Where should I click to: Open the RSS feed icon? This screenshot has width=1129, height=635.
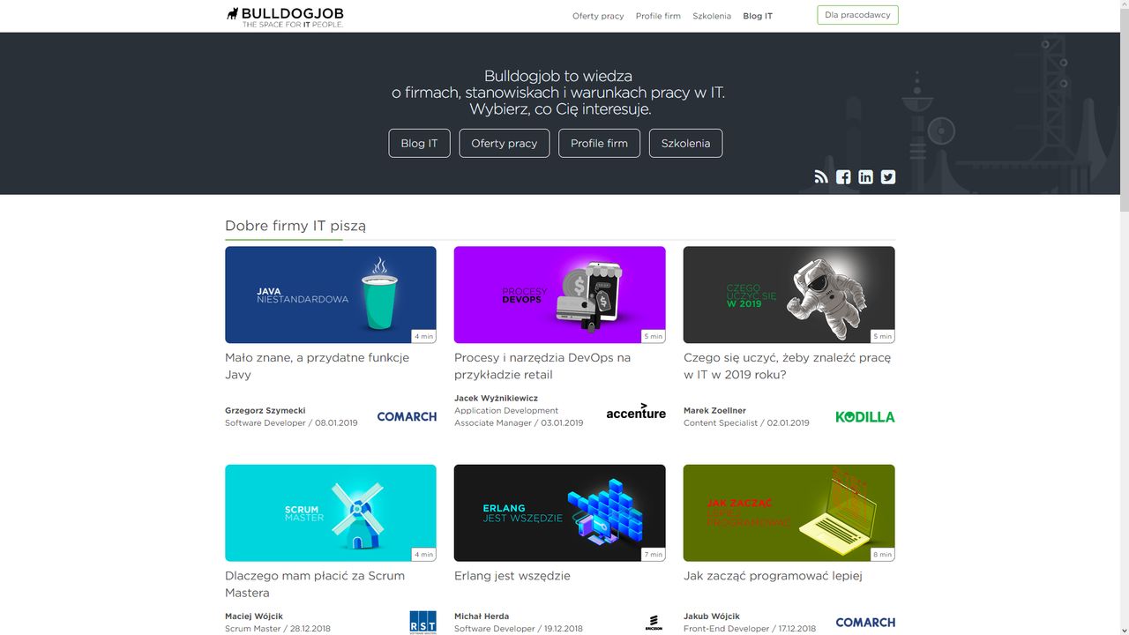(821, 176)
